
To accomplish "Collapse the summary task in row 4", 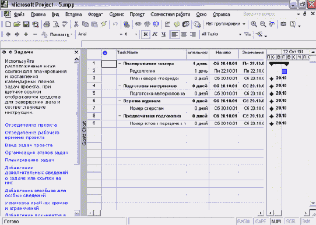I will (x=120, y=86).
